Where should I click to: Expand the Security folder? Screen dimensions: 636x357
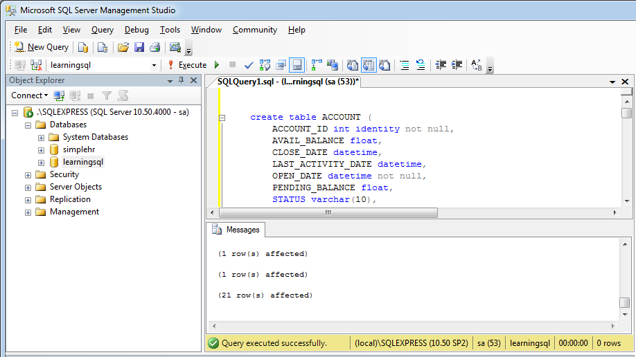point(28,176)
